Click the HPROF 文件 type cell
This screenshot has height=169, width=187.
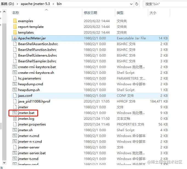(126, 101)
